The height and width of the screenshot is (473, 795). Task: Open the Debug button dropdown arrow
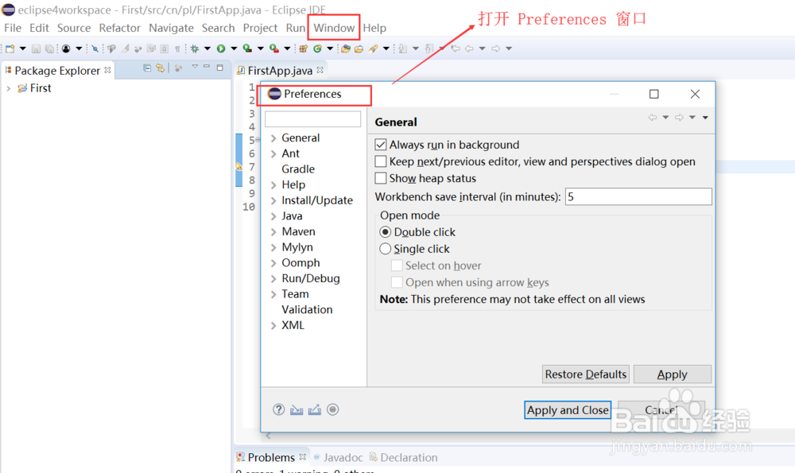point(207,48)
